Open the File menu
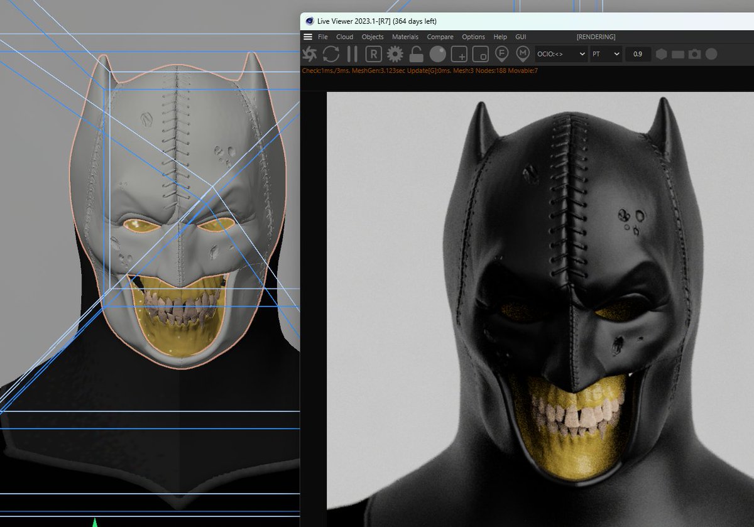 click(x=323, y=37)
